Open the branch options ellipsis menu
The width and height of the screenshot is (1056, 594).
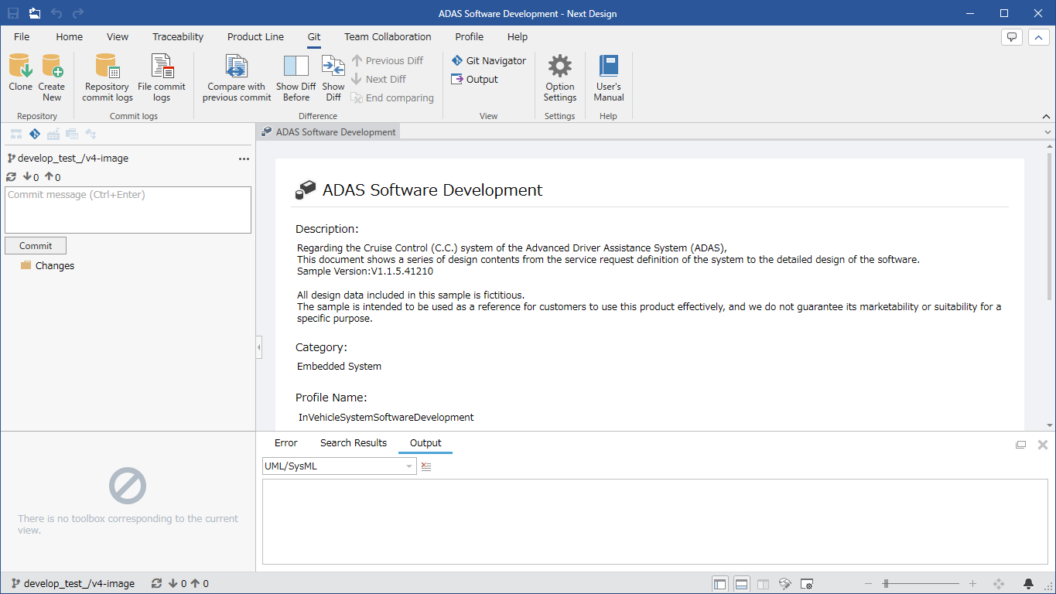pyautogui.click(x=244, y=159)
